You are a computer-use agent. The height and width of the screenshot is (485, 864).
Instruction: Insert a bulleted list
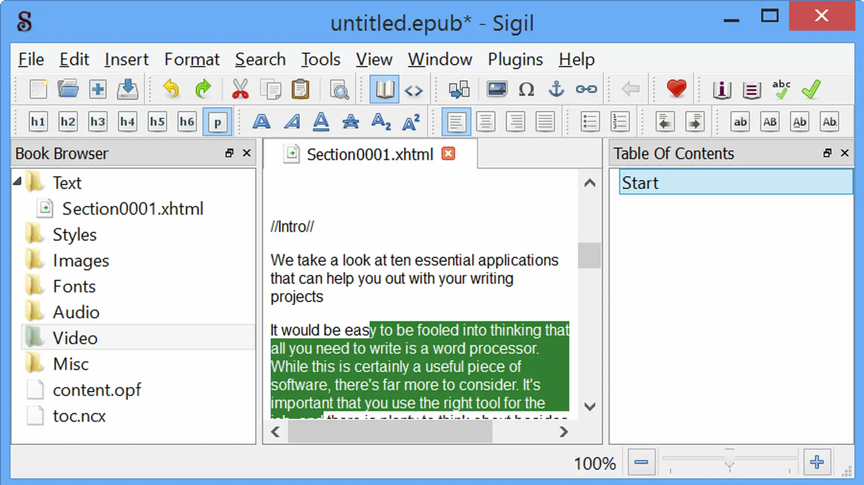590,122
